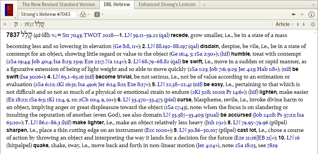Open the LN 79.95–79.96 link
Viewport: 318px width, 154px height.
(251, 122)
